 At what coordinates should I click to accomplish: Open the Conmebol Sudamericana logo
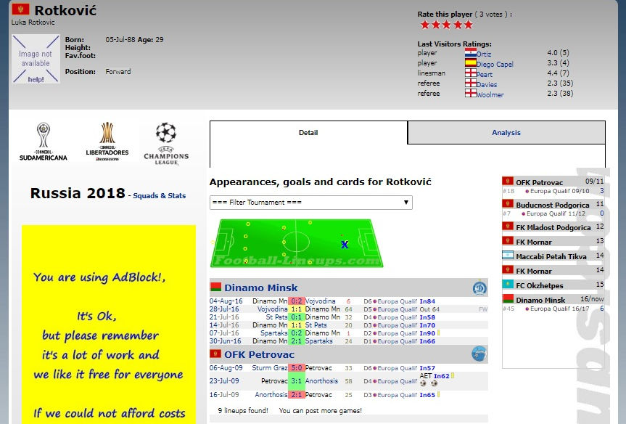click(43, 142)
